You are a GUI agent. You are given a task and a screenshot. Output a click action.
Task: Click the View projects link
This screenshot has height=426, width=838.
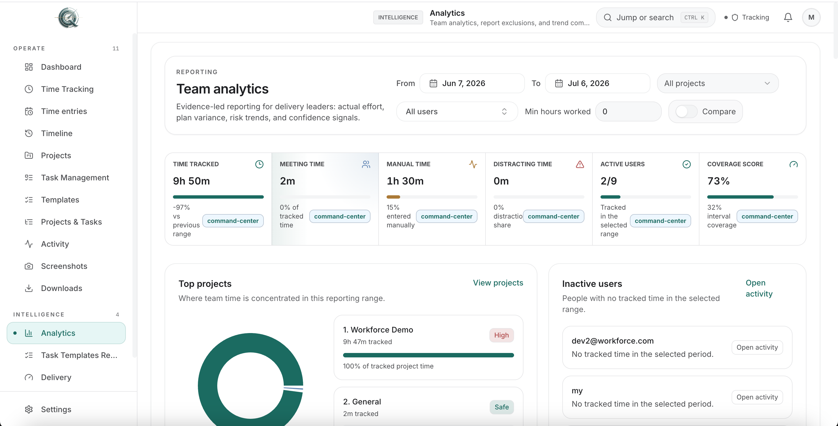pos(498,283)
